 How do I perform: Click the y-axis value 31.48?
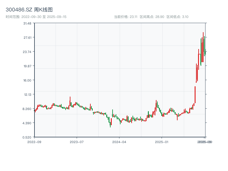click(27, 23)
